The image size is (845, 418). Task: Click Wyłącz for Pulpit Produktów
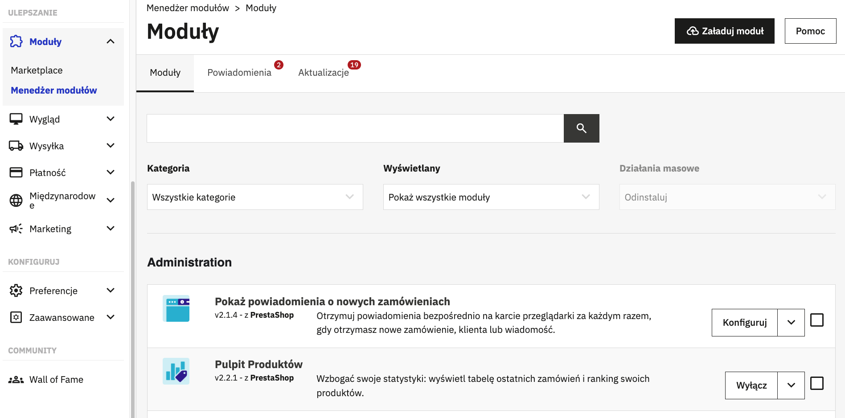(x=751, y=385)
